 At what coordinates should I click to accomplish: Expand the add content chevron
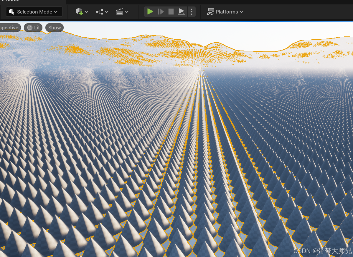tap(86, 12)
